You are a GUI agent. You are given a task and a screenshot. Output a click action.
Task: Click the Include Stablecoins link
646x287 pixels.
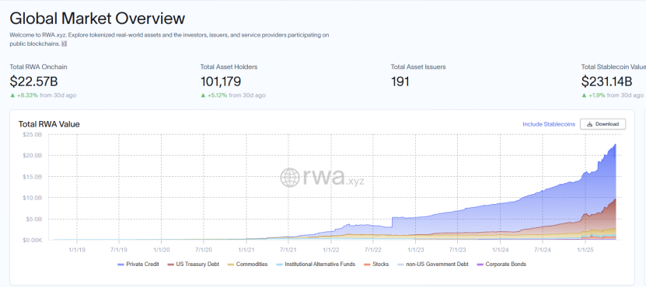point(549,124)
